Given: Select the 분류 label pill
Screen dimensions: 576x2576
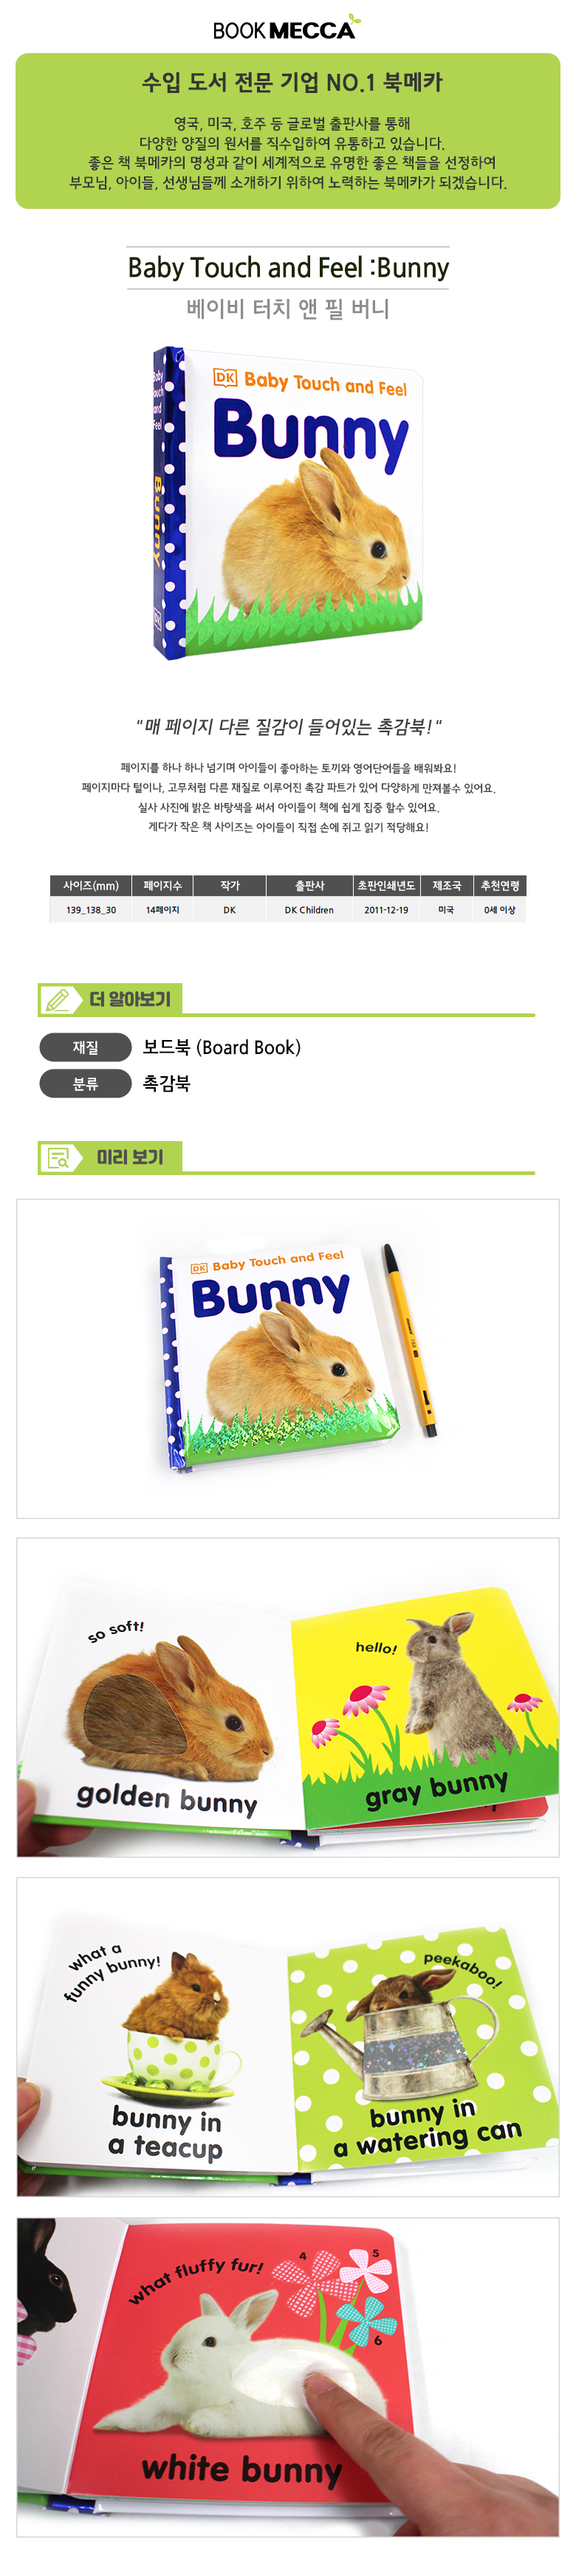Looking at the screenshot, I should tap(86, 1083).
